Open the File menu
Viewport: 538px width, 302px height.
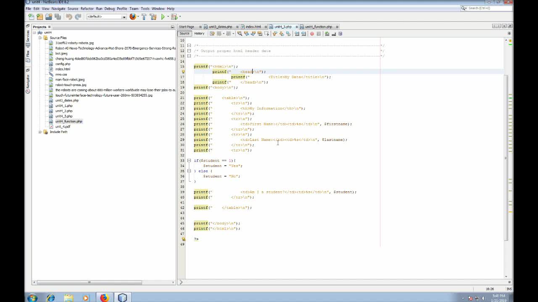click(29, 8)
